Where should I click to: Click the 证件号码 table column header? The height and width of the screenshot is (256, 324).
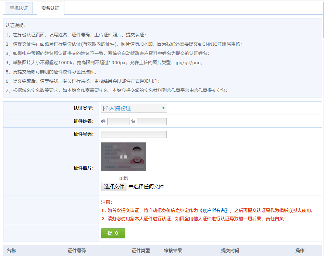pyautogui.click(x=77, y=251)
